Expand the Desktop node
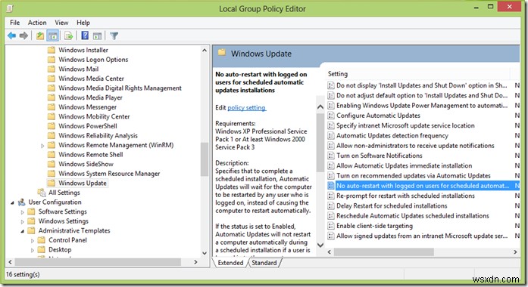The width and height of the screenshot is (528, 287). (x=33, y=250)
